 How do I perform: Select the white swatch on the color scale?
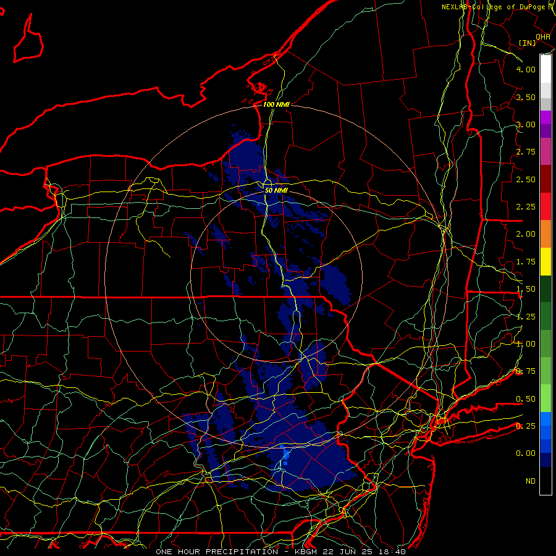click(x=545, y=69)
